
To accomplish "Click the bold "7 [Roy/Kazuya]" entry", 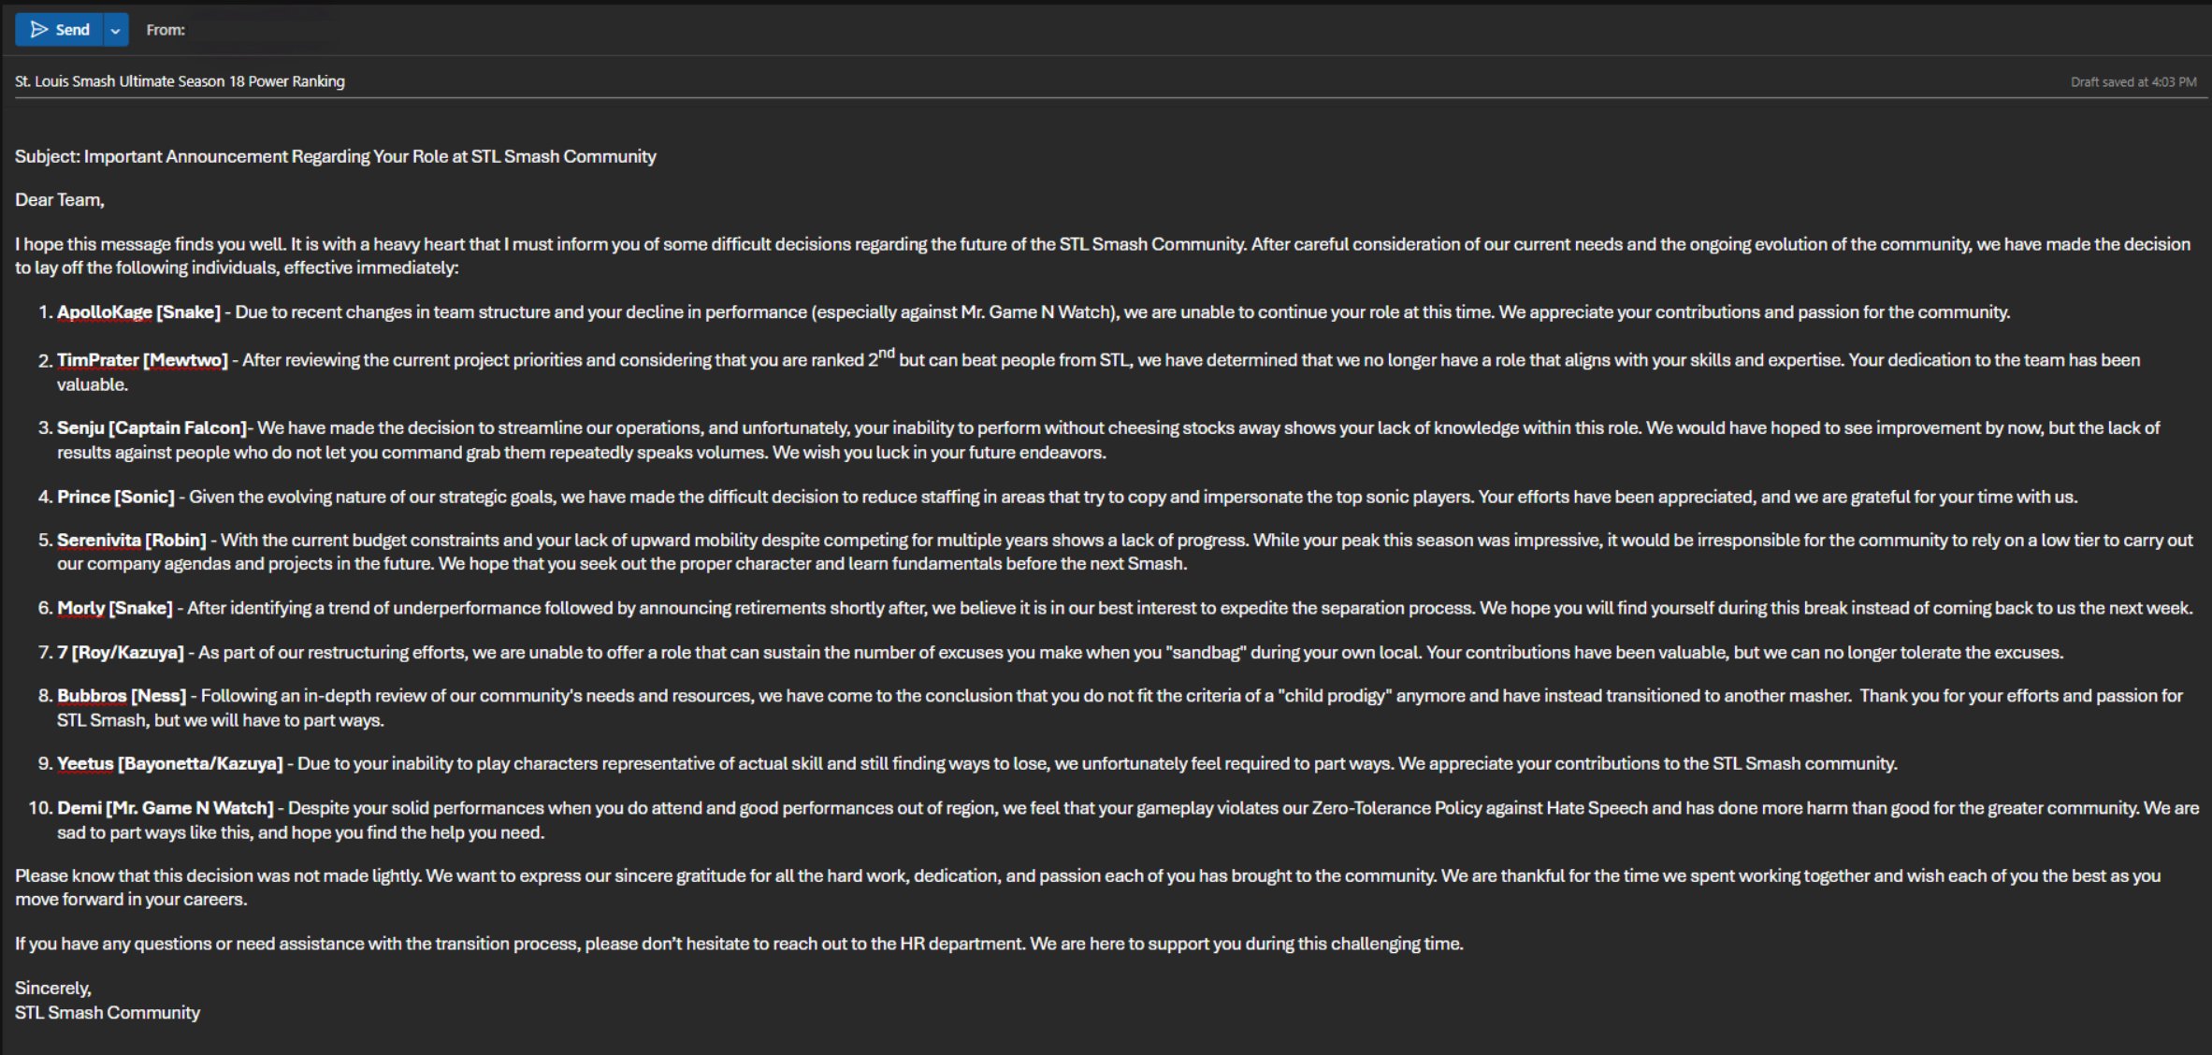I will coord(121,653).
